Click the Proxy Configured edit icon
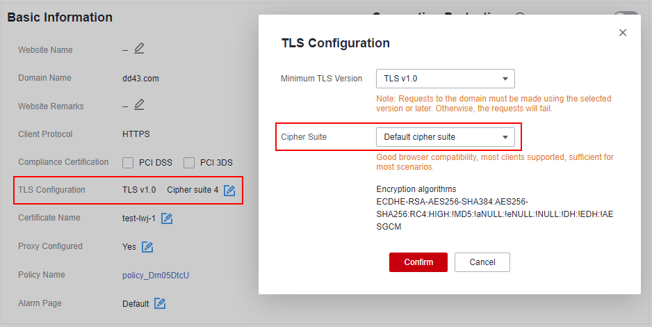This screenshot has width=652, height=327. (147, 247)
